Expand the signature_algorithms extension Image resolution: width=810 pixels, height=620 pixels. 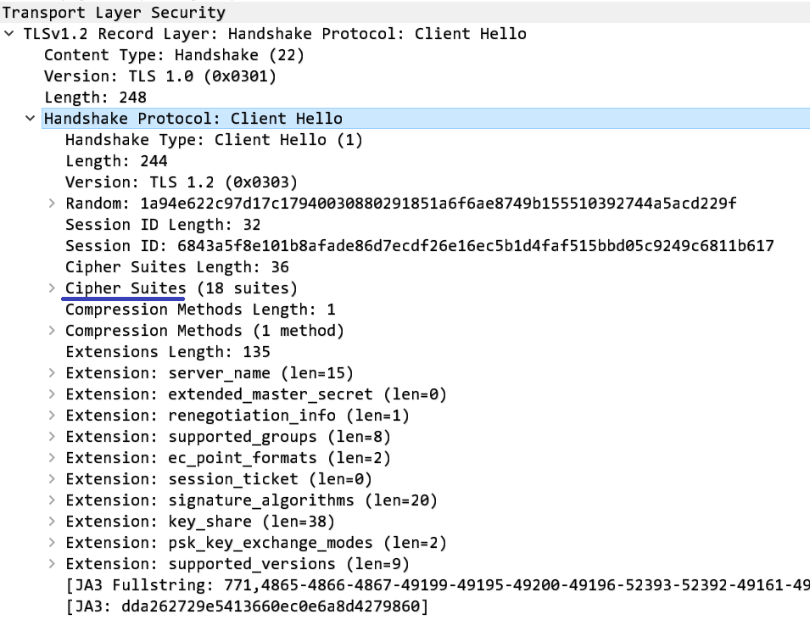[x=52, y=500]
